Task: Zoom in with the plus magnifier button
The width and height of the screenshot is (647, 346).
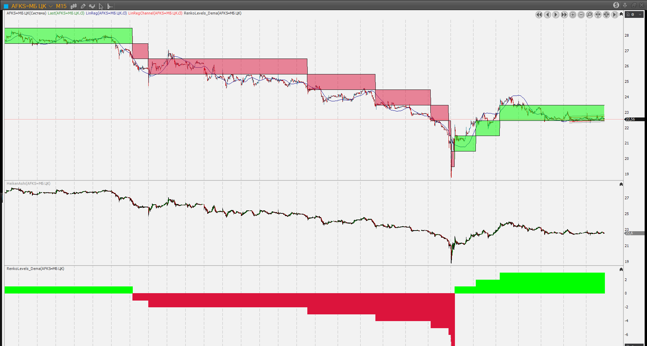Action: 573,14
